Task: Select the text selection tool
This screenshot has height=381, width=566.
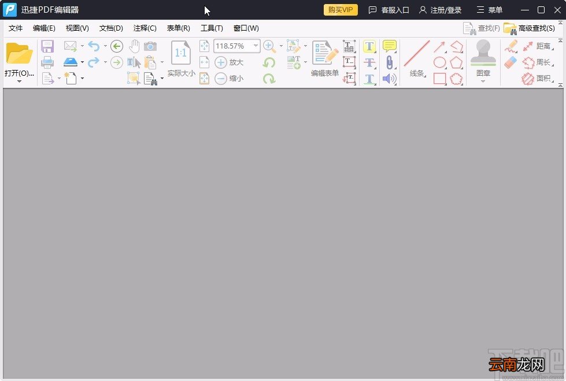Action: tap(134, 62)
